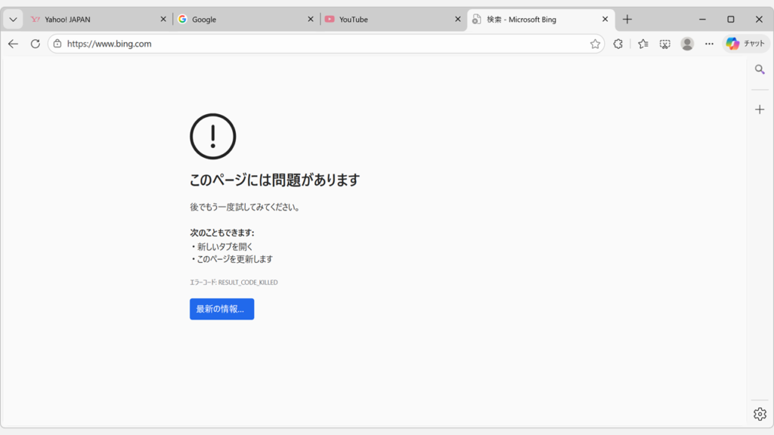The height and width of the screenshot is (435, 774).
Task: Open the sidebar search icon
Action: point(760,69)
